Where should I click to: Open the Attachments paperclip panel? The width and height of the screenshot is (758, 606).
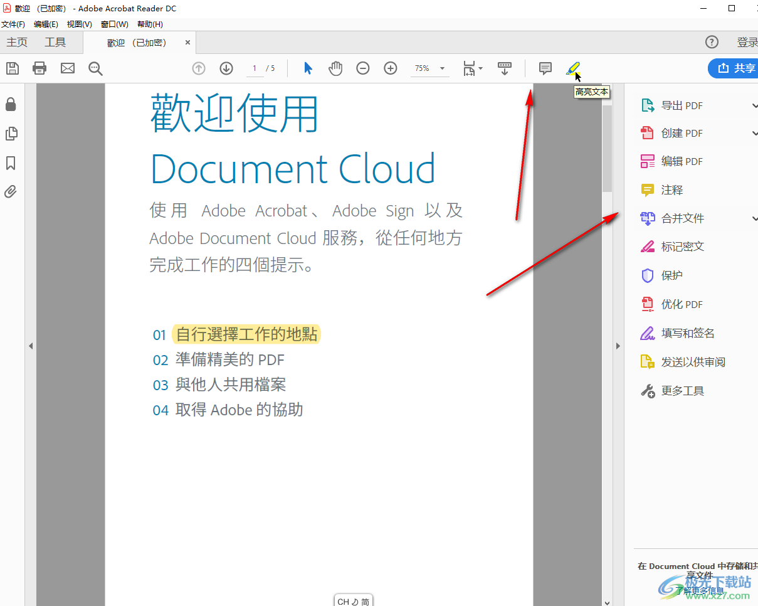point(11,192)
